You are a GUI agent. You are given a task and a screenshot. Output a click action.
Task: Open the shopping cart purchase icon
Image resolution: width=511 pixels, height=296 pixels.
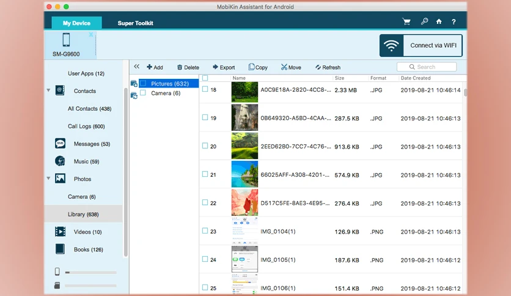(406, 21)
